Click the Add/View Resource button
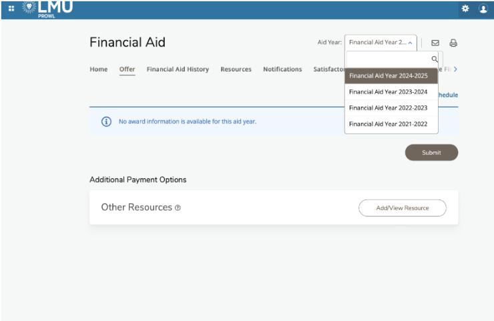This screenshot has height=321, width=494. pyautogui.click(x=403, y=208)
